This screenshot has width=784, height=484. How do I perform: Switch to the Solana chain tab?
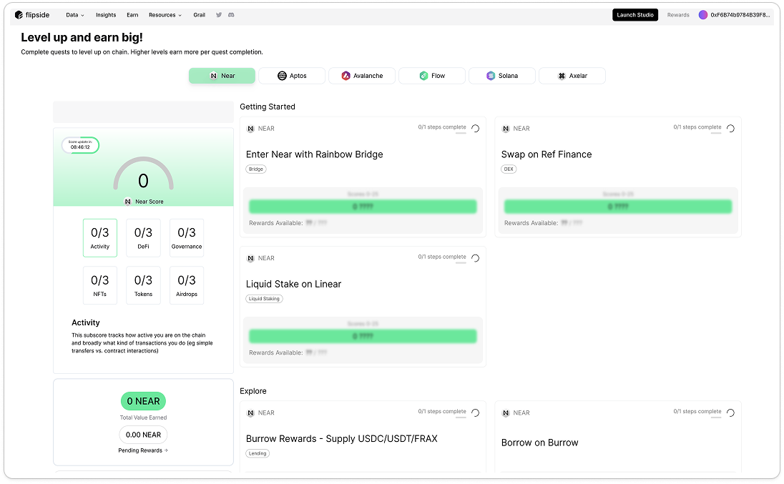pyautogui.click(x=502, y=76)
